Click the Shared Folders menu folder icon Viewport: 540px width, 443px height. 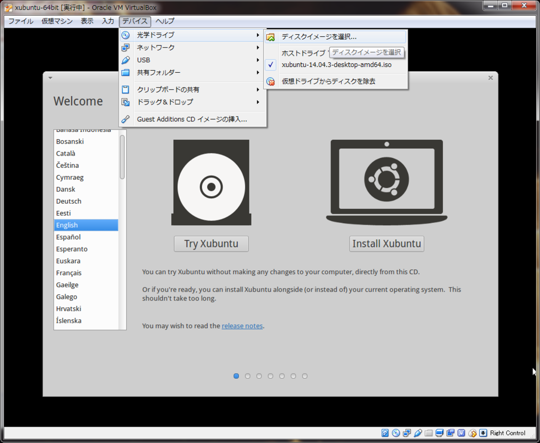(126, 73)
